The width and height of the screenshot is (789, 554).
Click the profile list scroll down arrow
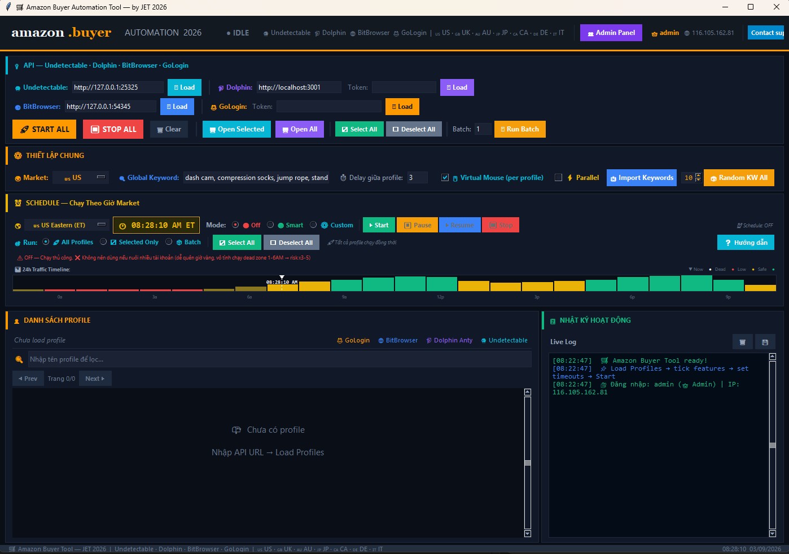pyautogui.click(x=528, y=534)
